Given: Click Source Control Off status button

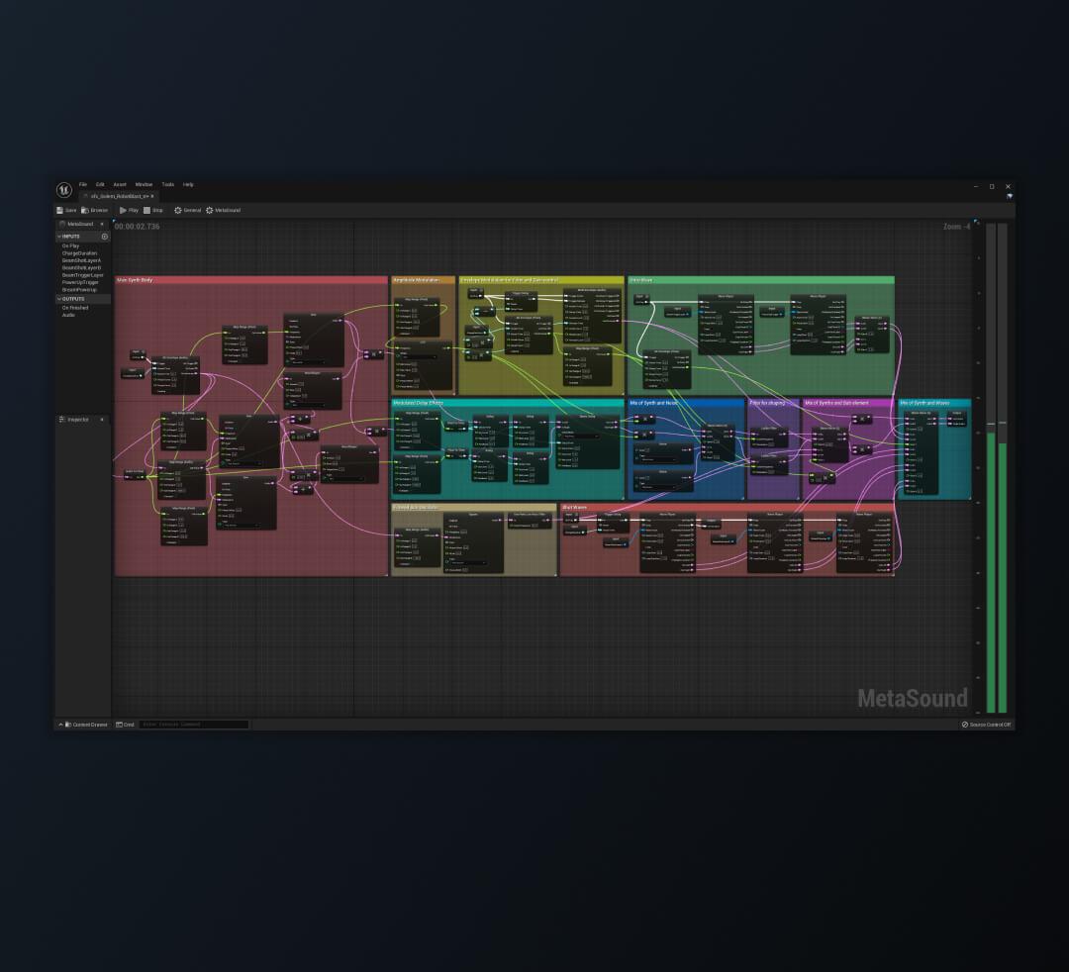Looking at the screenshot, I should click(986, 725).
